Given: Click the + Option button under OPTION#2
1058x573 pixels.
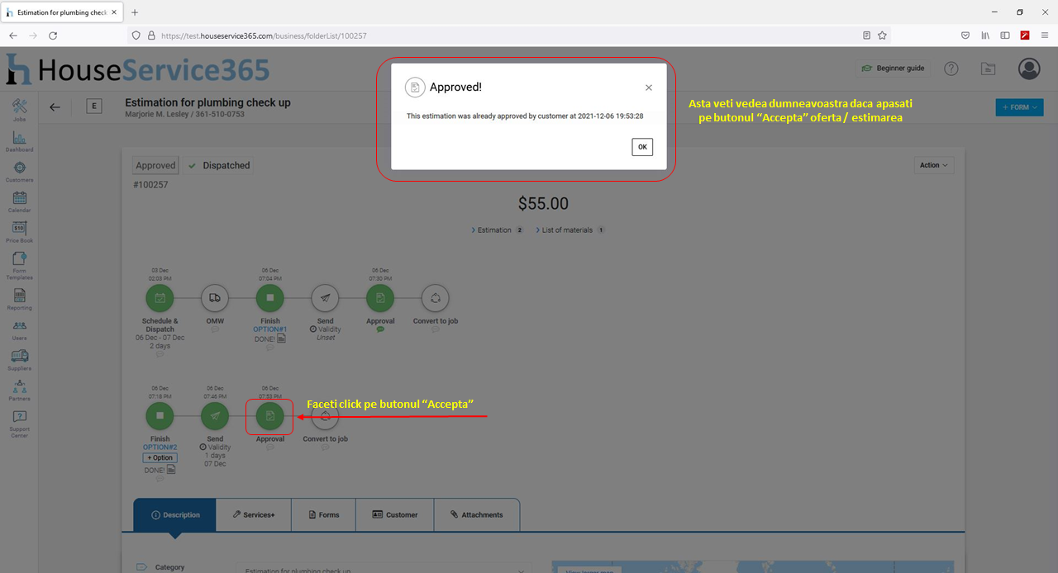Looking at the screenshot, I should [160, 457].
